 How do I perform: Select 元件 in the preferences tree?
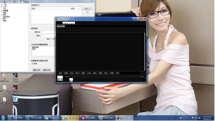5,8
